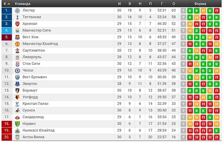Click the Norwich club crest icon
This screenshot has width=224, height=142.
[x=17, y=124]
